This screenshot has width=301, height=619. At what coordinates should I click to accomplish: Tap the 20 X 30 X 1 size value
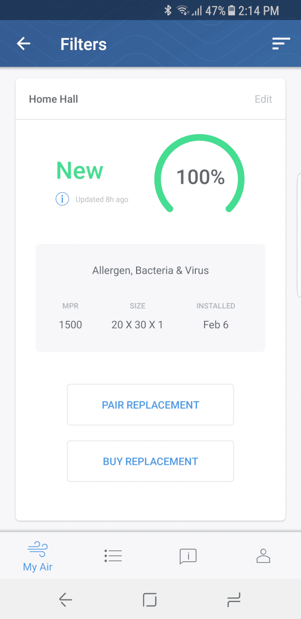pos(137,325)
